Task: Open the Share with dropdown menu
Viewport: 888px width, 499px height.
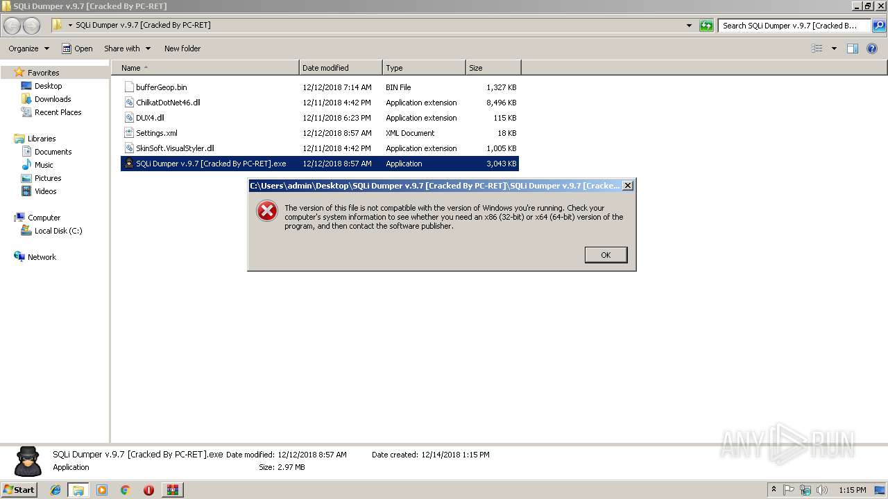Action: 127,49
